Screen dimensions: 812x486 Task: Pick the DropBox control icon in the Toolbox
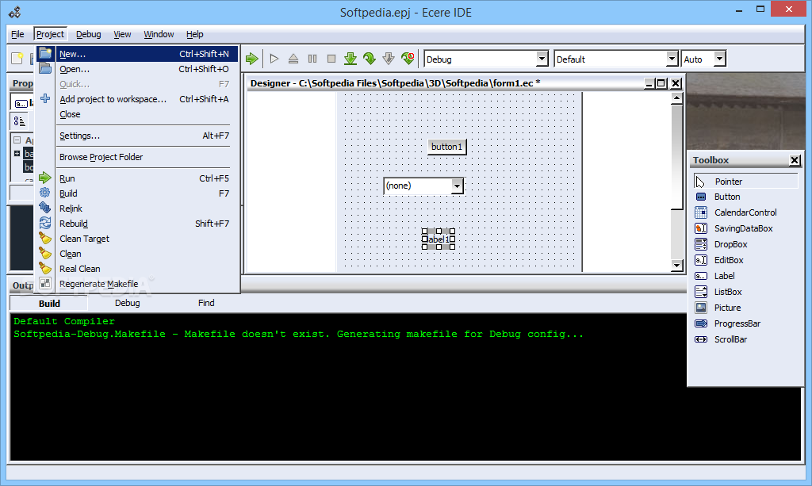(x=701, y=244)
